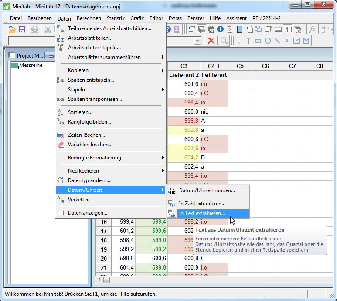Screen dimensions: 337x301
Task: Close all graphs icon with red x
Action: 297,29
